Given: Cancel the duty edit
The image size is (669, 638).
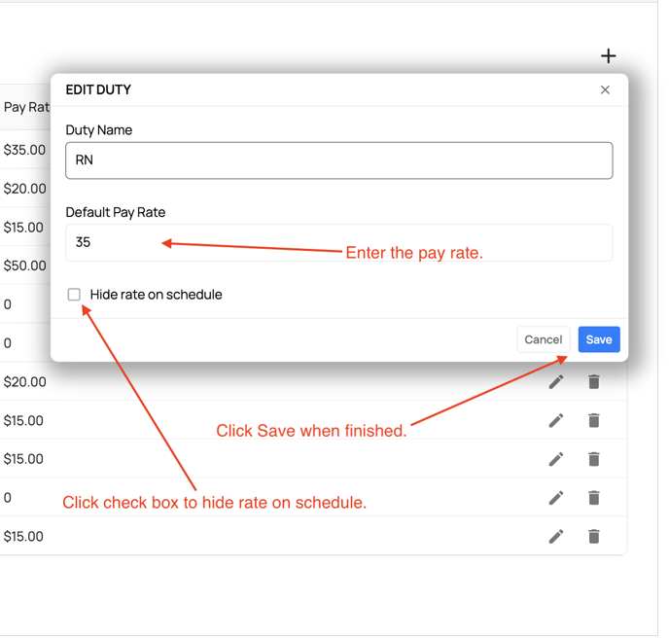Looking at the screenshot, I should (543, 339).
